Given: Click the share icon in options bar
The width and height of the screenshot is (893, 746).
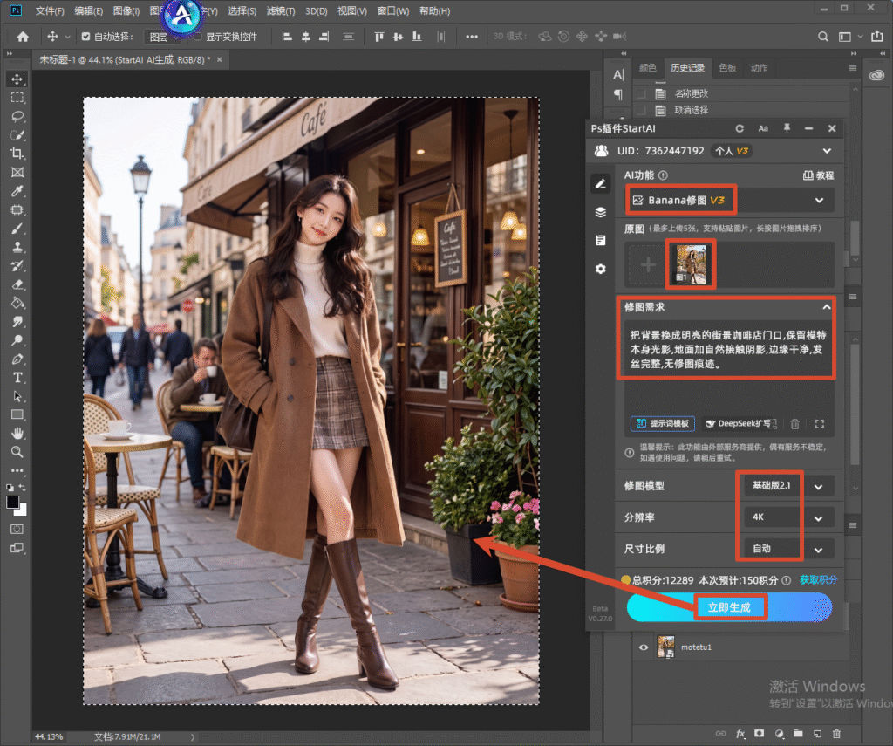Looking at the screenshot, I should (877, 37).
